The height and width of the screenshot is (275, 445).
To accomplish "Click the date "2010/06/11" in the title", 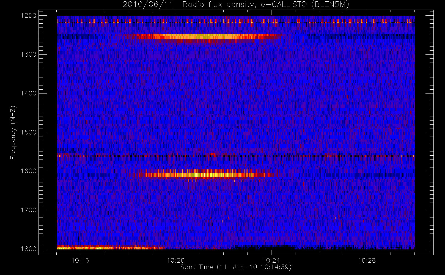I will click(x=148, y=4).
